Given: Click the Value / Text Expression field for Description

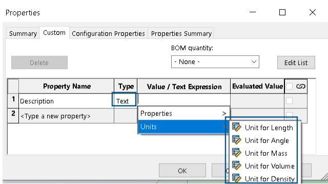Looking at the screenshot, I should tap(184, 100).
